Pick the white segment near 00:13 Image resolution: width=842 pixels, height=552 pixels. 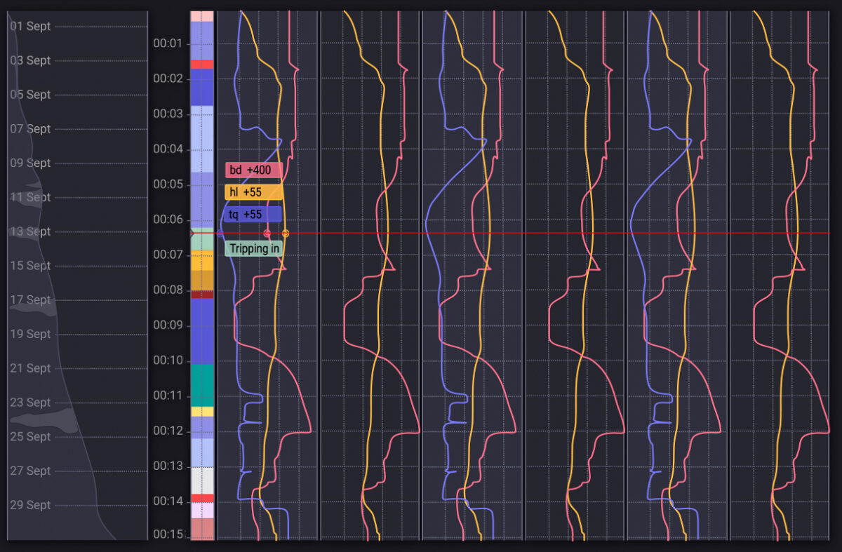pyautogui.click(x=202, y=480)
